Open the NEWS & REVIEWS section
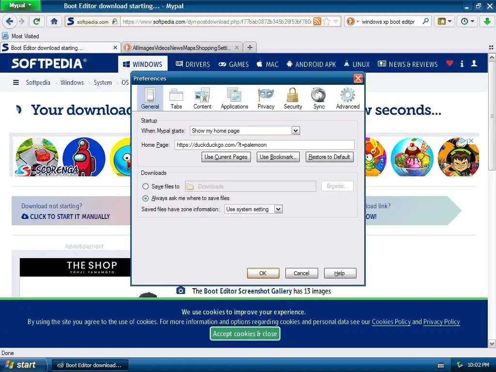496x372 pixels. click(x=408, y=64)
